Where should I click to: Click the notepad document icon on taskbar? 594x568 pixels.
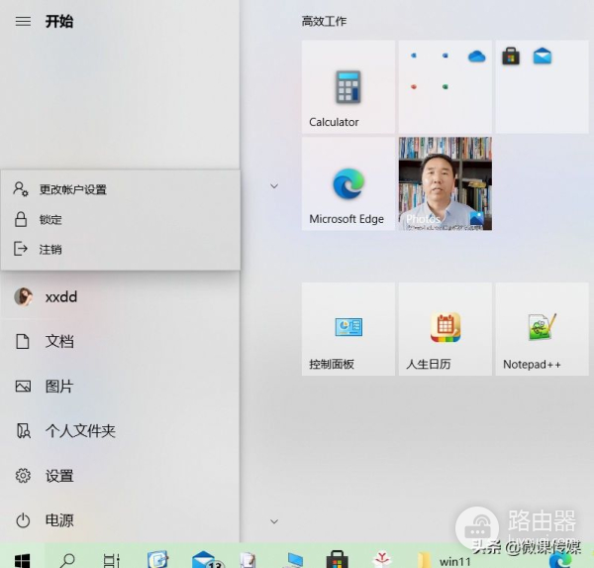[x=248, y=560]
